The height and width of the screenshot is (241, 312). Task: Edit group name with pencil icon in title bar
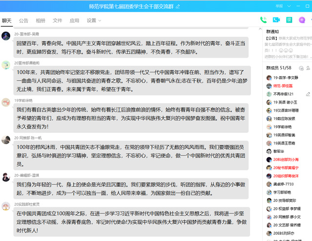pyautogui.click(x=178, y=6)
